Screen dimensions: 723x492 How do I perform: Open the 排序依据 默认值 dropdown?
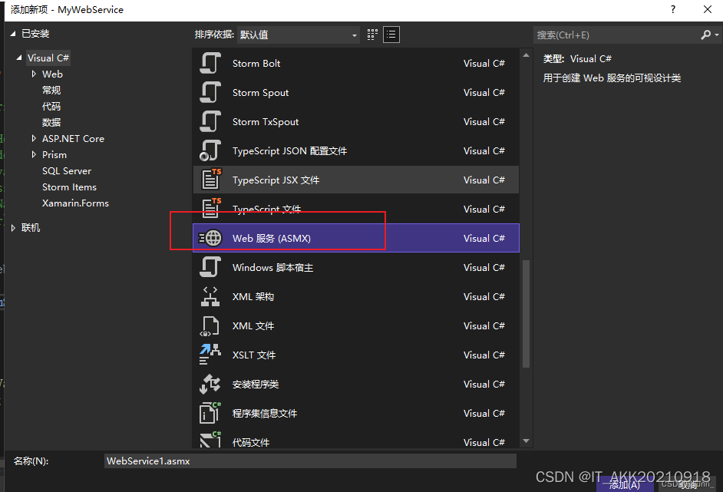coord(299,35)
